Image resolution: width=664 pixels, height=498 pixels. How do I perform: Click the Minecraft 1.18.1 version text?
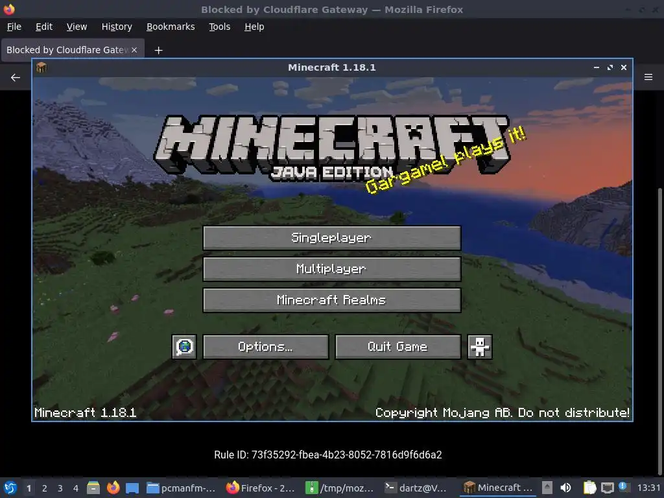(85, 413)
